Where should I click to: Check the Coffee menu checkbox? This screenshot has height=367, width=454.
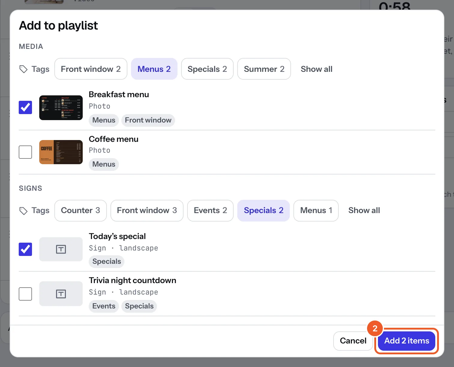coord(25,152)
